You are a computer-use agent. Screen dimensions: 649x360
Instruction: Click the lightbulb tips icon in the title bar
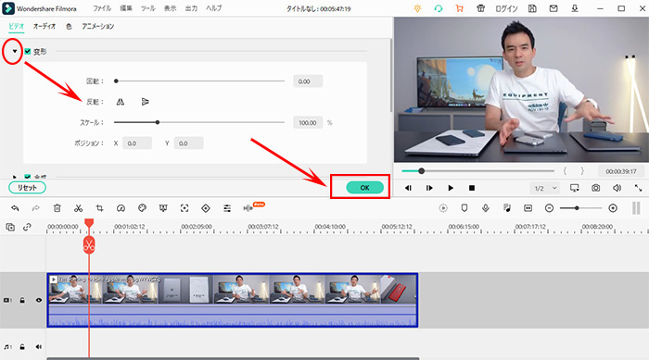tap(417, 8)
